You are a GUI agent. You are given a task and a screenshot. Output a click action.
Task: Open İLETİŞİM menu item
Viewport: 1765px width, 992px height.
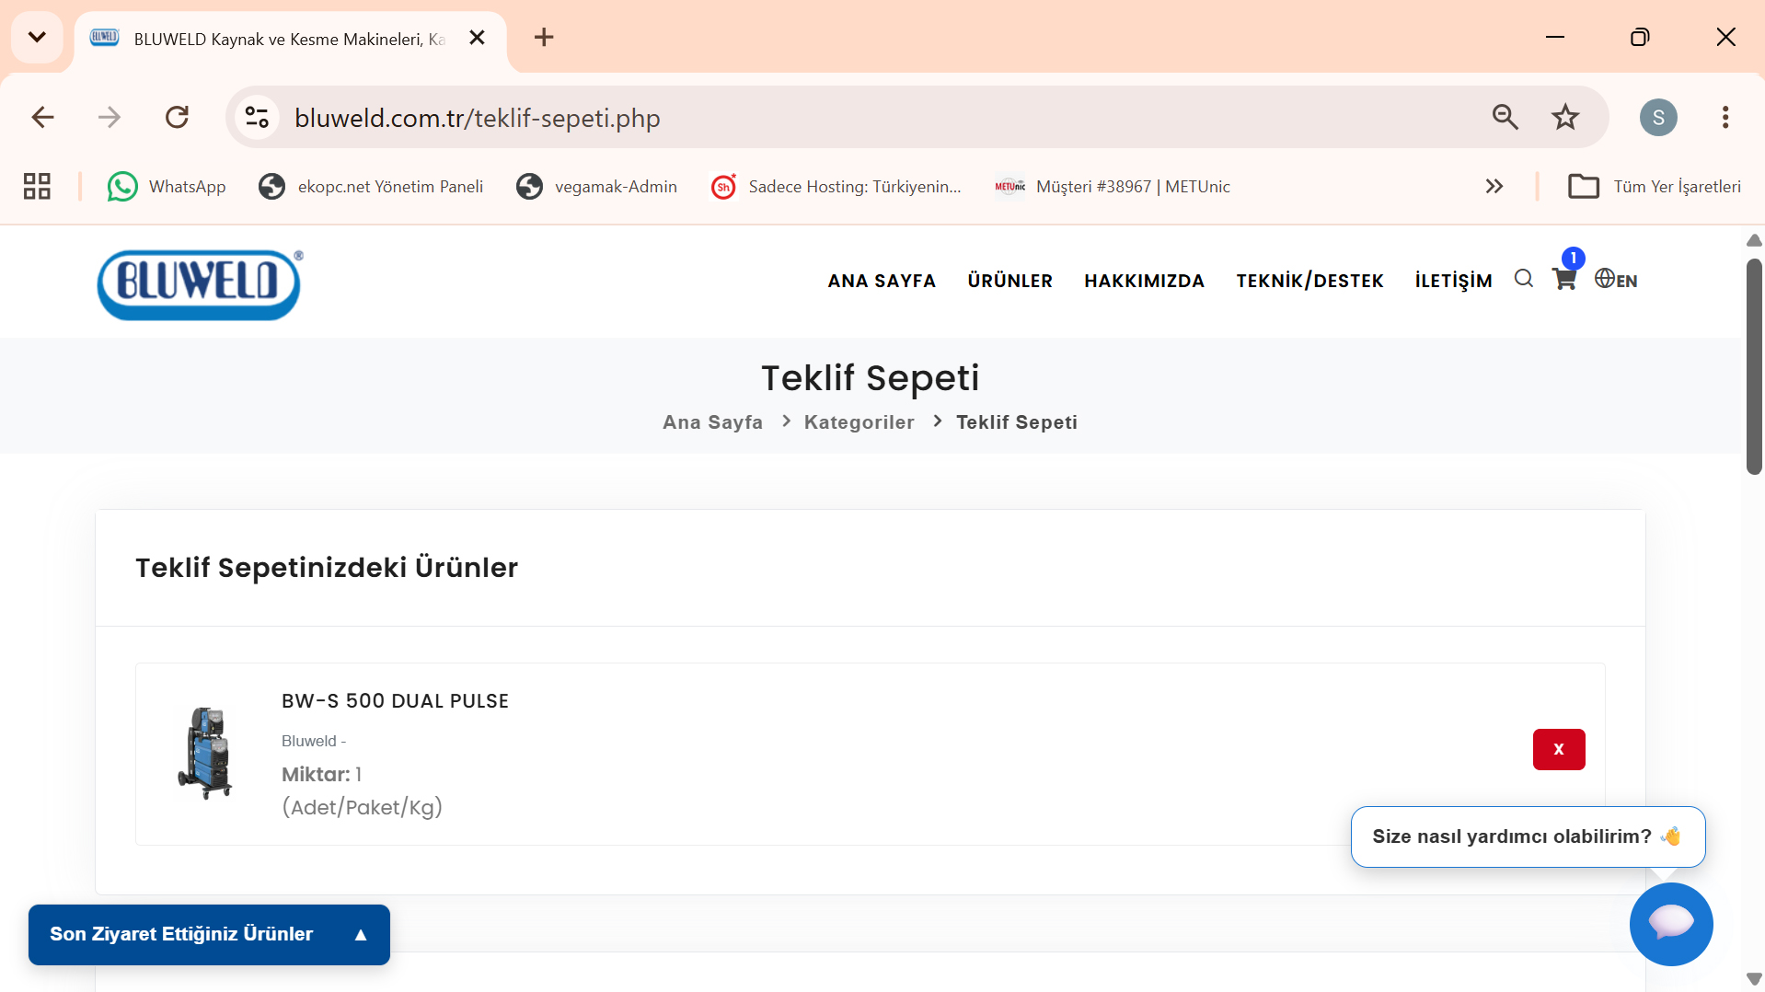[x=1453, y=282]
